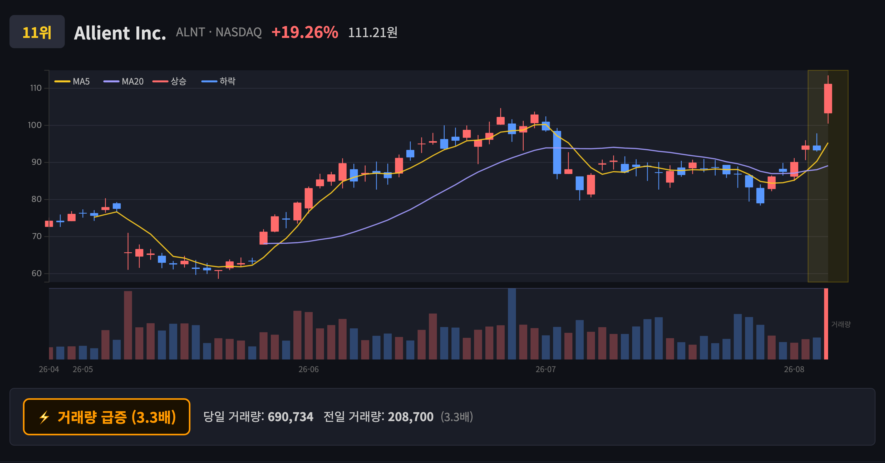This screenshot has height=463, width=885.
Task: Select the bright red latest-day volume bar
Action: tap(826, 324)
